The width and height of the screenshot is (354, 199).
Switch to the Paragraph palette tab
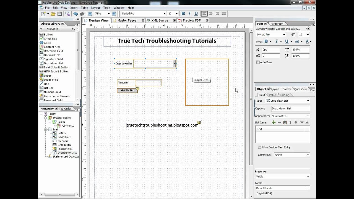277,24
